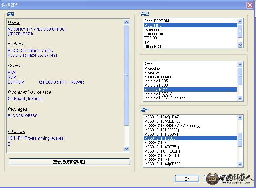Click info panel scrollbar thumb
The width and height of the screenshot is (256, 188).
click(x=127, y=75)
